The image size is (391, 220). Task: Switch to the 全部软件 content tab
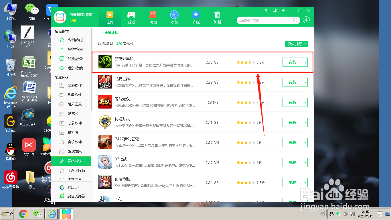pyautogui.click(x=111, y=33)
